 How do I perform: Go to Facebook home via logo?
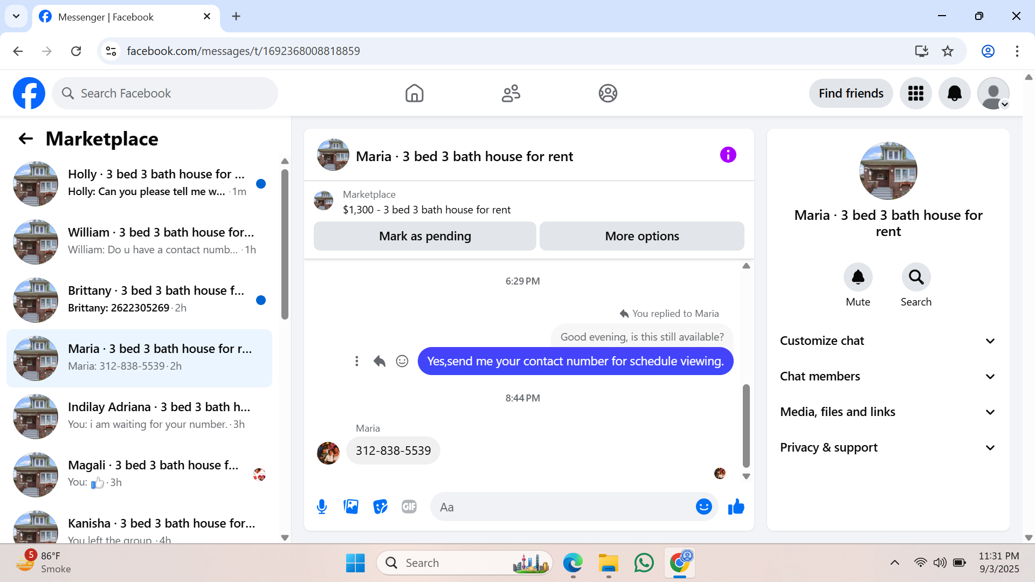pos(29,93)
